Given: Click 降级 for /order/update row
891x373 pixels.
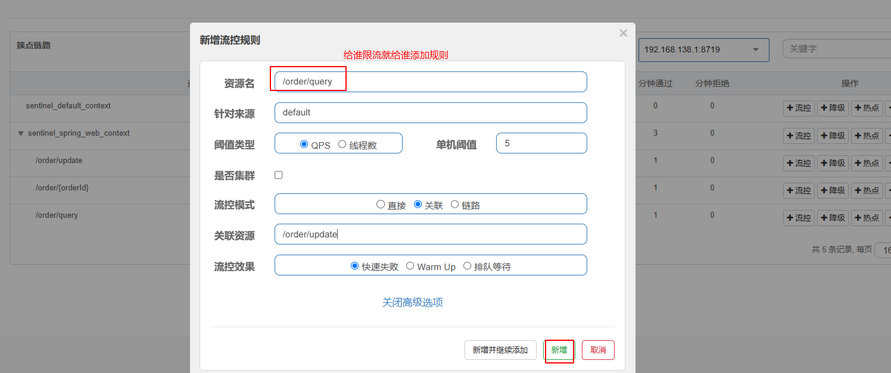Looking at the screenshot, I should coord(833,163).
